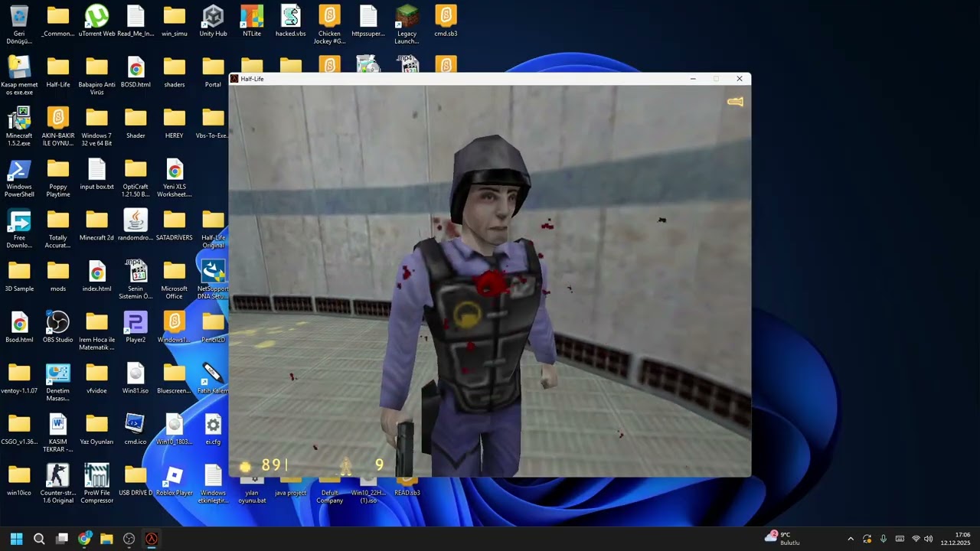The image size is (980, 551).
Task: Select the Win10_1803 disc image file
Action: tap(175, 430)
